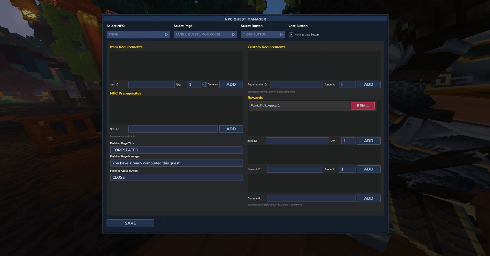Image resolution: width=490 pixels, height=256 pixels.
Task: Click the arrow icon beside CLOSE BUTTON
Action: point(281,34)
